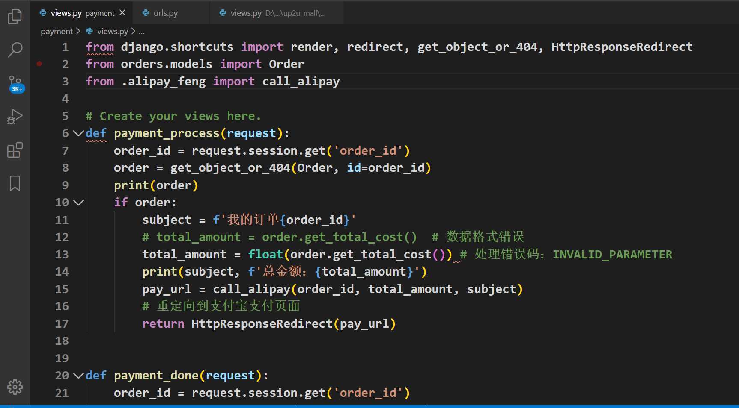Viewport: 739px width, 408px height.
Task: Click 'get_object_or_404' on line 8
Action: tap(230, 168)
